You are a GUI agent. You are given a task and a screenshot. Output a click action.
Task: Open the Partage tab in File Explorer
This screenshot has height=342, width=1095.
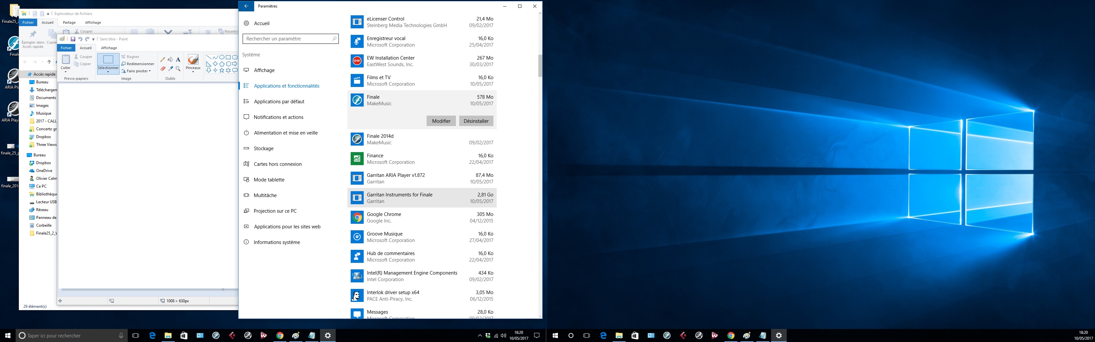click(x=69, y=22)
